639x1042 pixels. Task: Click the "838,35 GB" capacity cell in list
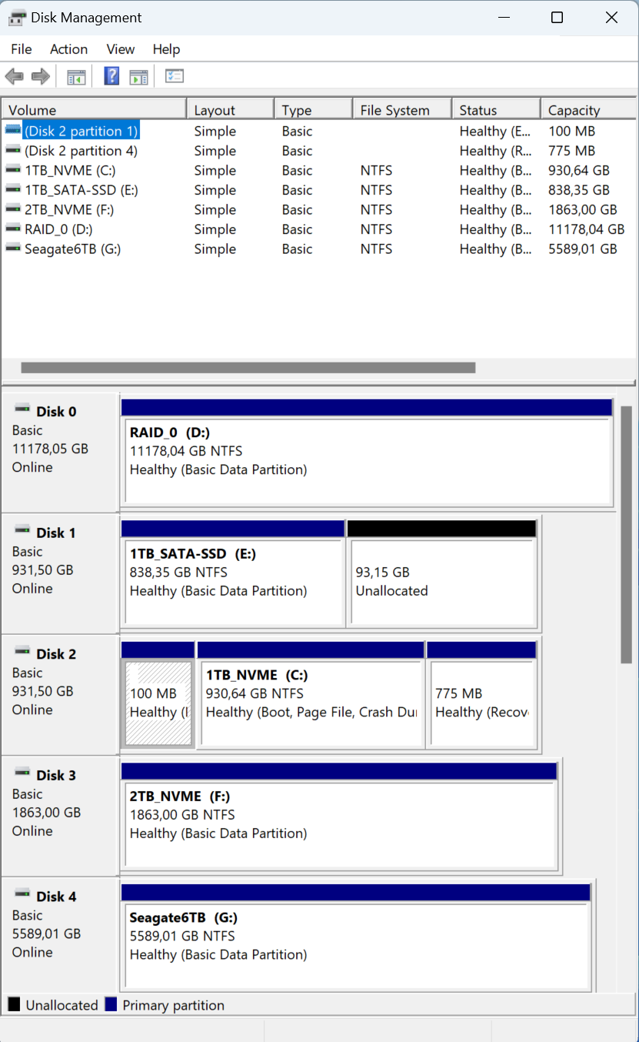[578, 190]
